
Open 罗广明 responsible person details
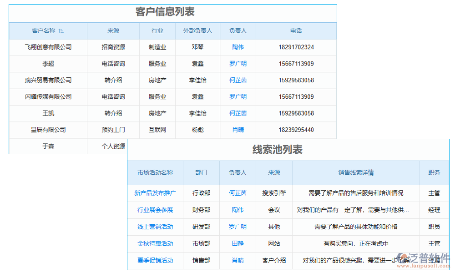pyautogui.click(x=237, y=64)
